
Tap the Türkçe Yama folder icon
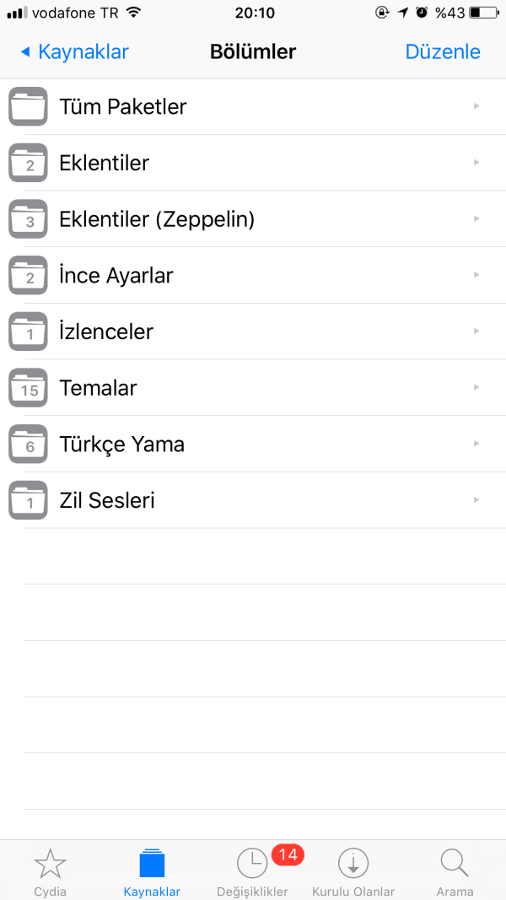click(x=29, y=445)
